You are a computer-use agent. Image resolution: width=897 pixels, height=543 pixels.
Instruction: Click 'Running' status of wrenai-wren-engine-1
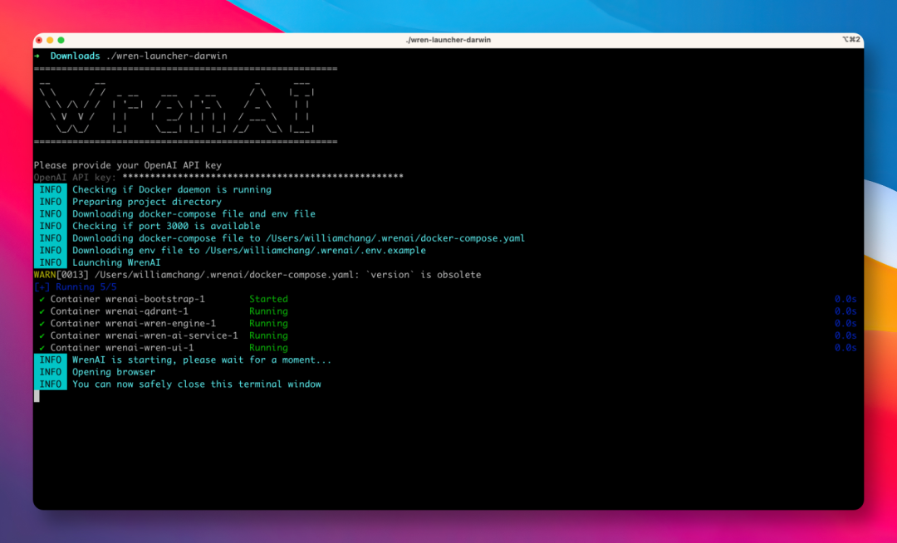(268, 324)
